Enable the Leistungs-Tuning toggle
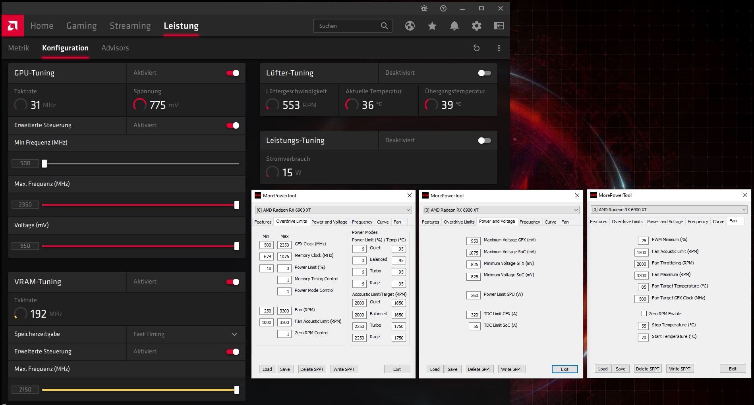Image resolution: width=754 pixels, height=405 pixels. (485, 141)
